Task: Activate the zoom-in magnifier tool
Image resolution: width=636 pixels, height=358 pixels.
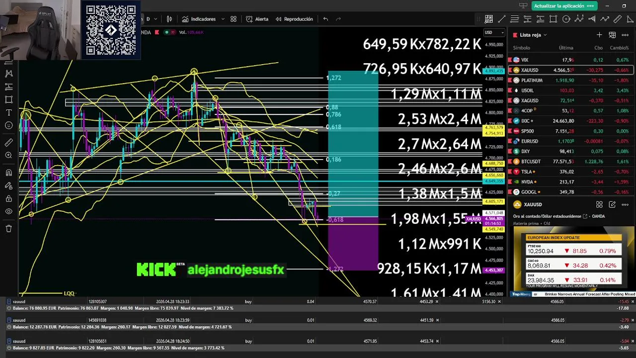Action: click(8, 156)
